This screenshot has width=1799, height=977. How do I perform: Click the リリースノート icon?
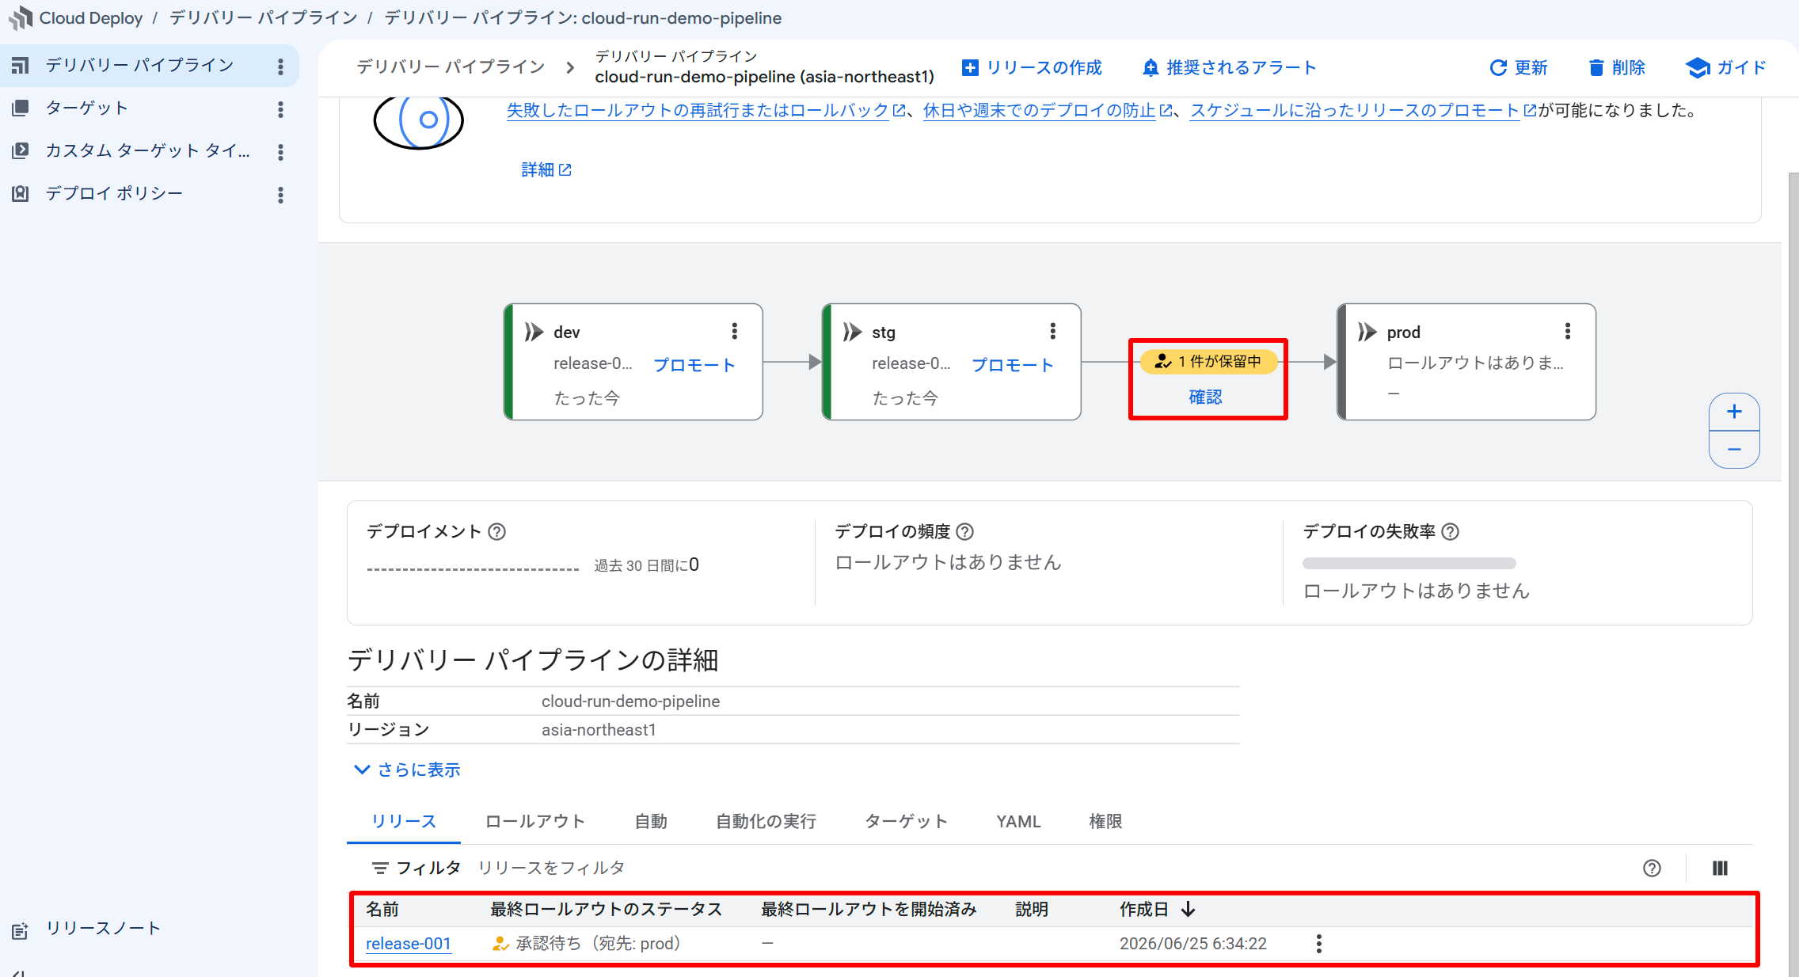click(21, 931)
